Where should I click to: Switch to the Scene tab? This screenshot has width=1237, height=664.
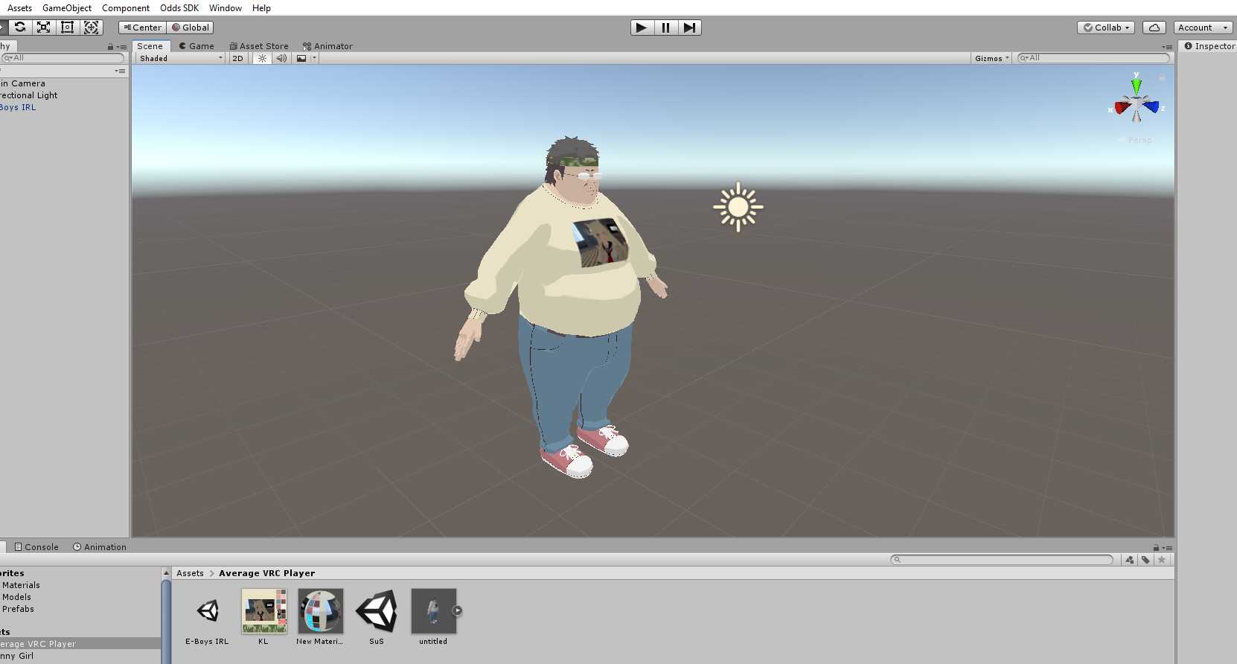coord(150,46)
